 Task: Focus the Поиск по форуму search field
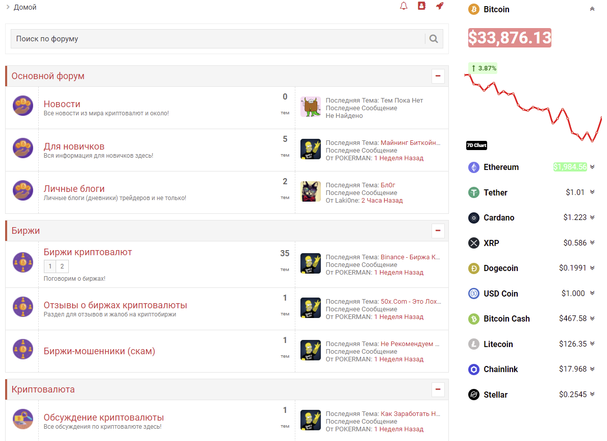218,39
